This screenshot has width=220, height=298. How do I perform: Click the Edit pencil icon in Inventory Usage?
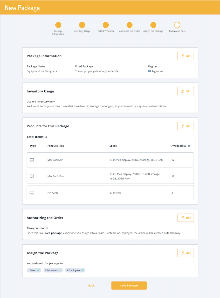182,91
